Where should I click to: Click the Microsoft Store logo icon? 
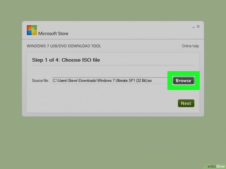point(32,30)
